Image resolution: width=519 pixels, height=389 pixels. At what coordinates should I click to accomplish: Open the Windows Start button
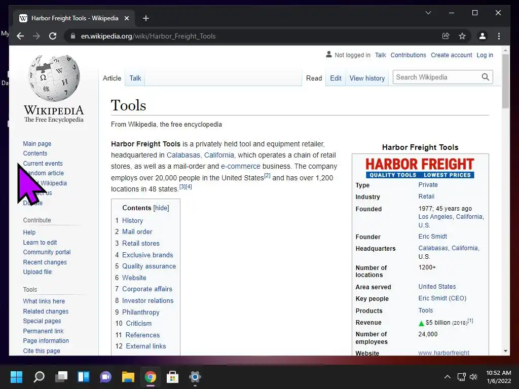coord(16,377)
